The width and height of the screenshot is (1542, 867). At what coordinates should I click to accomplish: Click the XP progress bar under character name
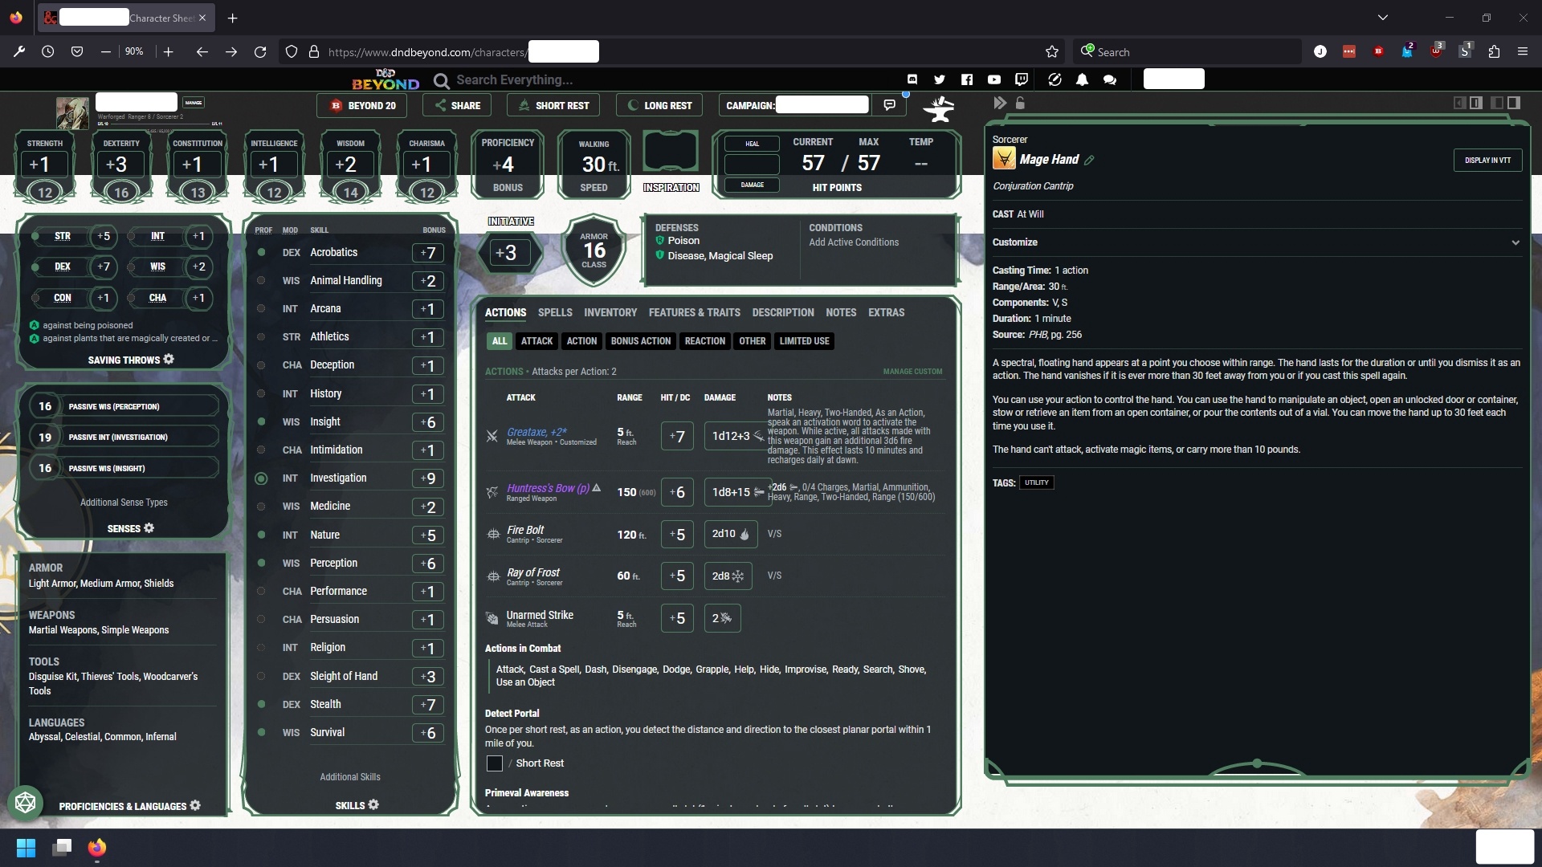(160, 124)
